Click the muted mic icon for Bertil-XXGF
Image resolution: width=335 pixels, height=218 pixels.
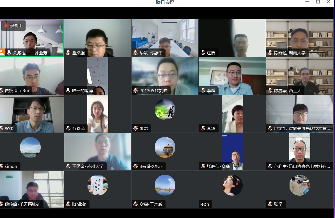coord(135,166)
